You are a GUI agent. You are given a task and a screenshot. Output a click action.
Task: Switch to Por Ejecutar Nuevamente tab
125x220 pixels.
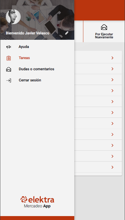tap(104, 31)
